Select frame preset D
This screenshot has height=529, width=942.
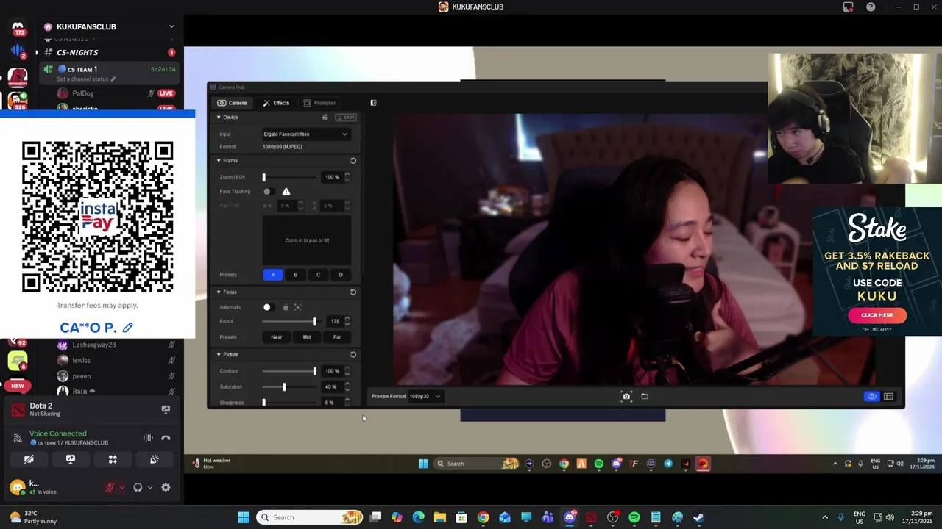341,275
